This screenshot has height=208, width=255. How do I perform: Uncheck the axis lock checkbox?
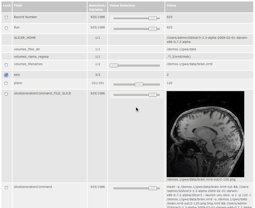point(6,75)
